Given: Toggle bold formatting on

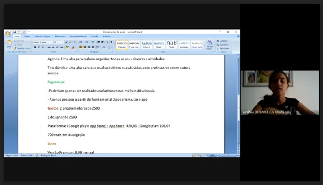Looking at the screenshot, I should click(x=35, y=47).
